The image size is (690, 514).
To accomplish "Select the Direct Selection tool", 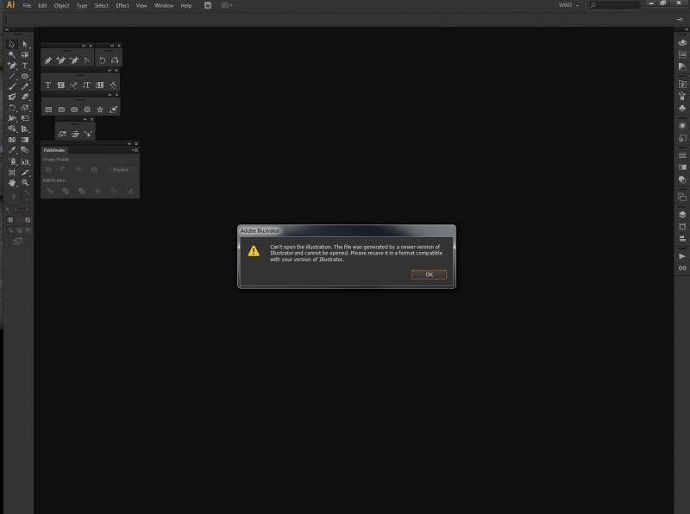I will tap(25, 45).
